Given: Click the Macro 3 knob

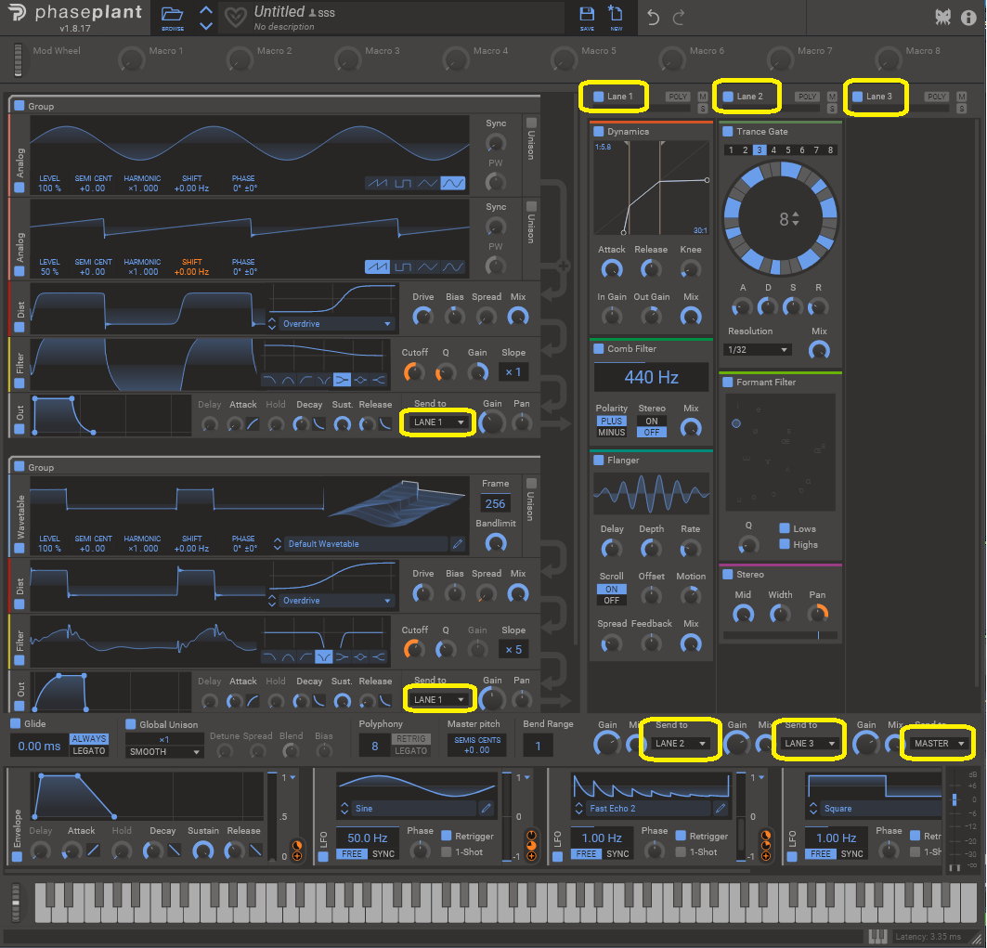Looking at the screenshot, I should (347, 59).
